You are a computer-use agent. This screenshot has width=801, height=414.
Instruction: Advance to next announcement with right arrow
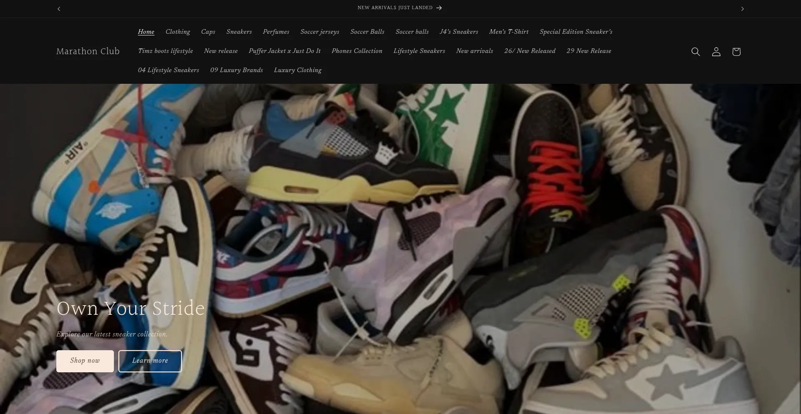click(742, 9)
